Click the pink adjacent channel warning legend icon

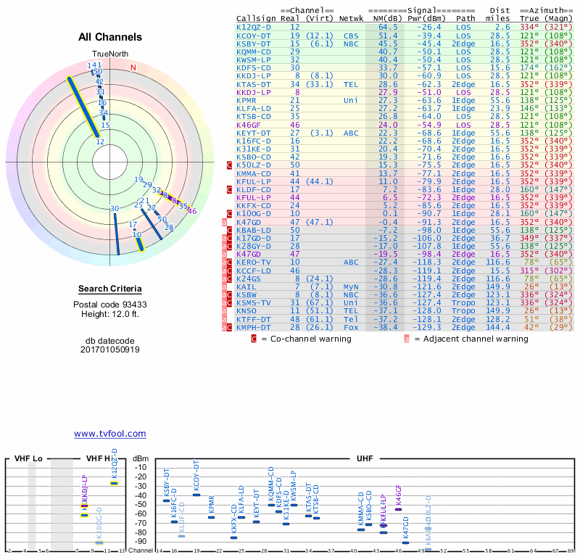click(x=407, y=338)
